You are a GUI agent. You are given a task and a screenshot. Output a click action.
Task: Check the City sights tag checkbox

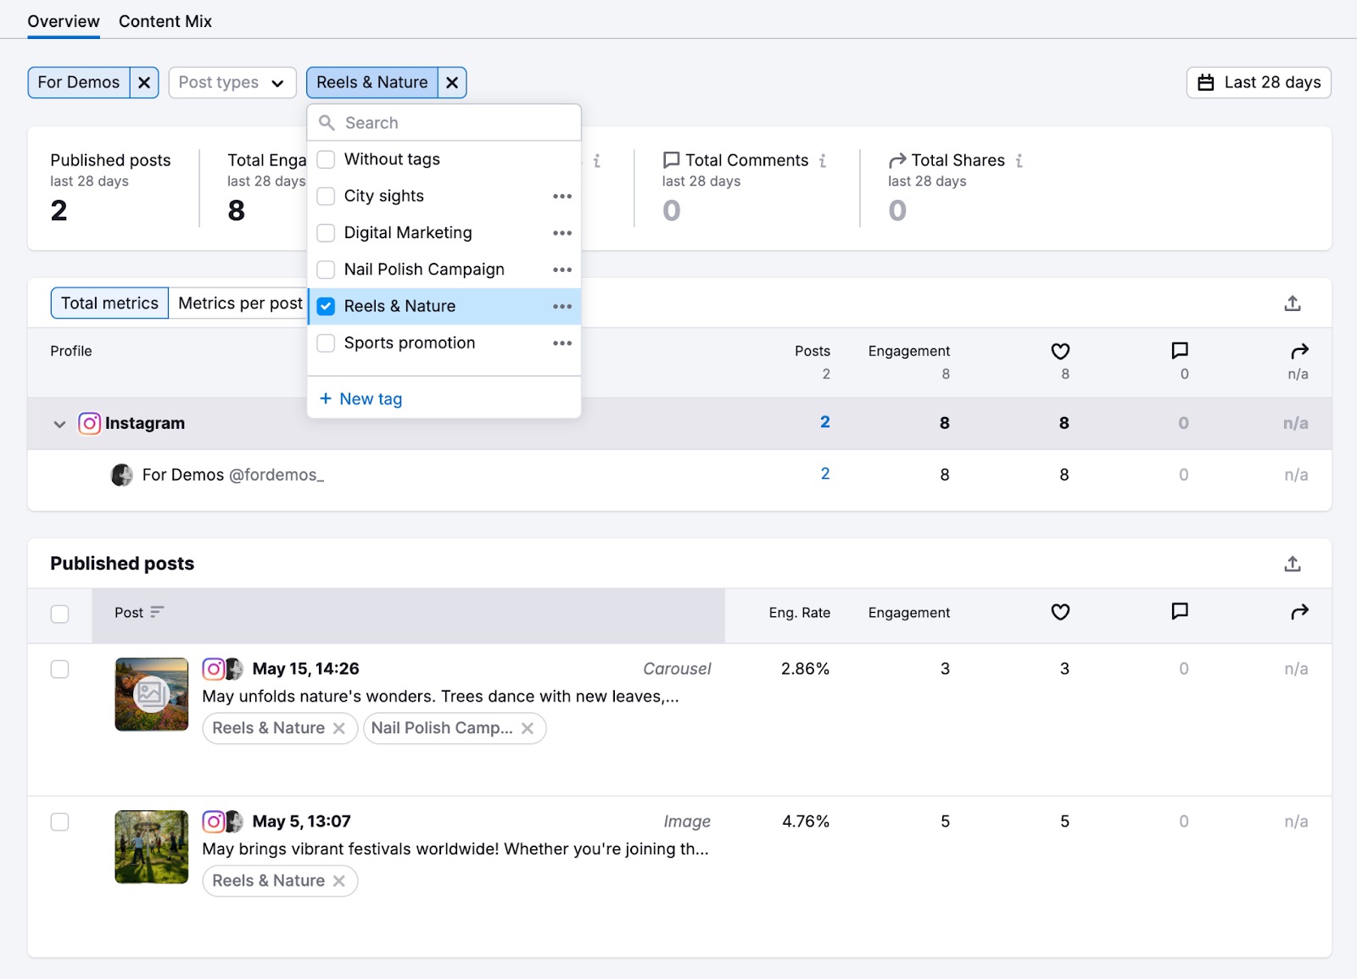click(x=326, y=196)
